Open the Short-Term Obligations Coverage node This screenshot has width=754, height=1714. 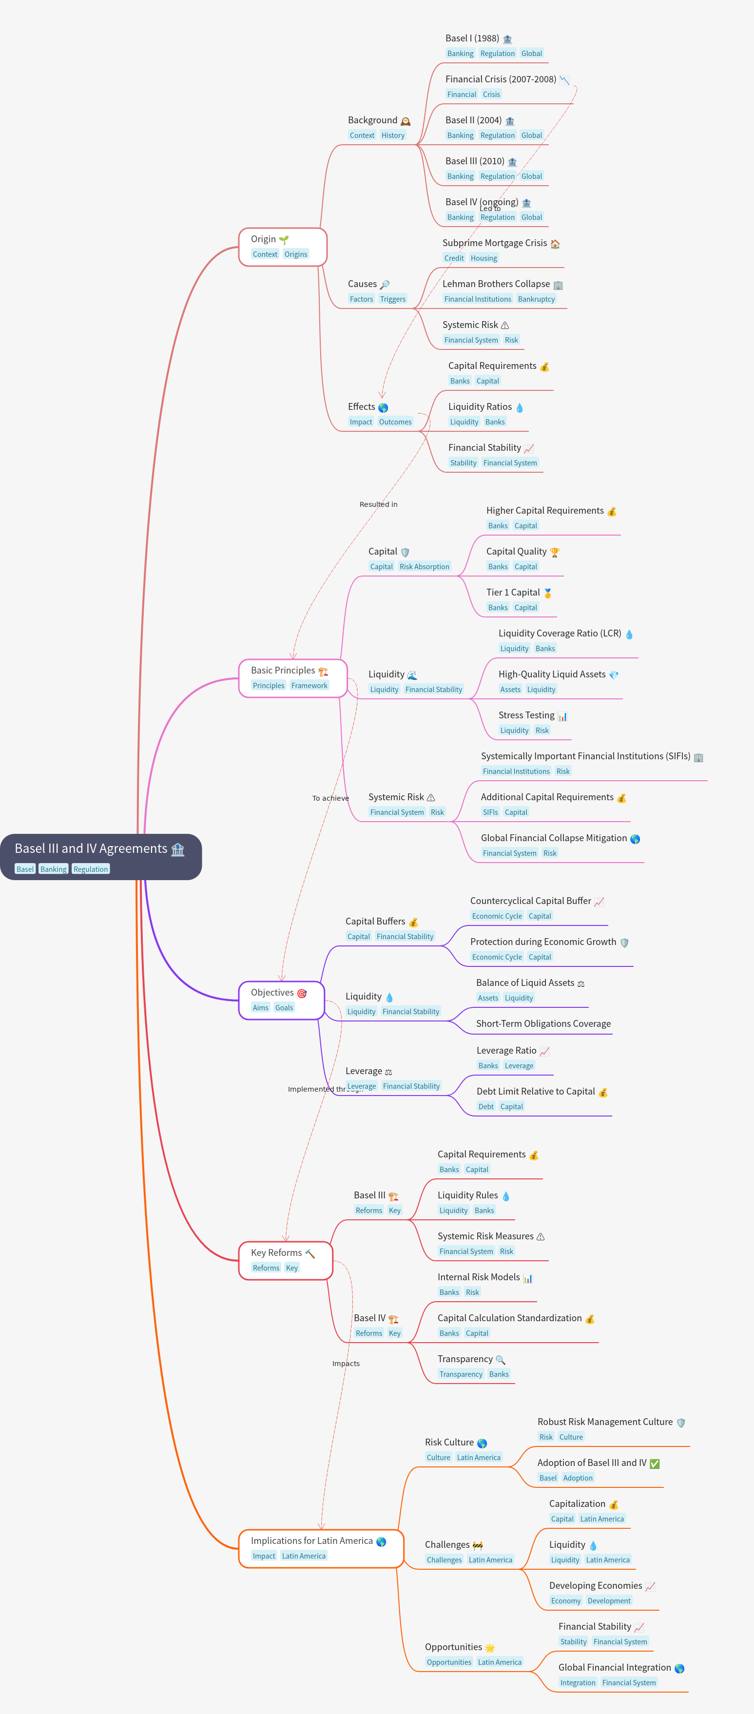(x=543, y=1023)
